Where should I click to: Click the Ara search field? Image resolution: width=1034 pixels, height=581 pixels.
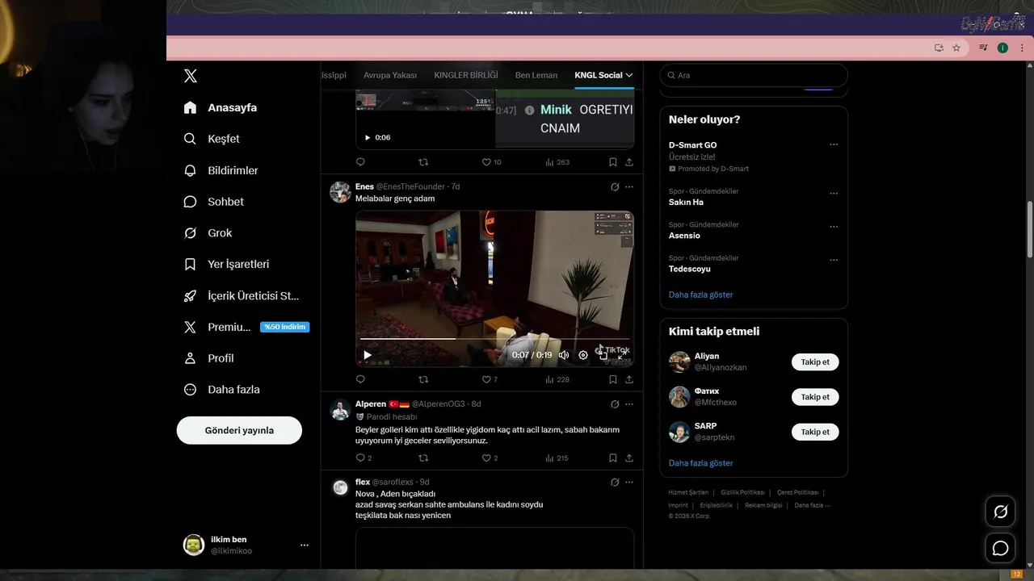[754, 75]
